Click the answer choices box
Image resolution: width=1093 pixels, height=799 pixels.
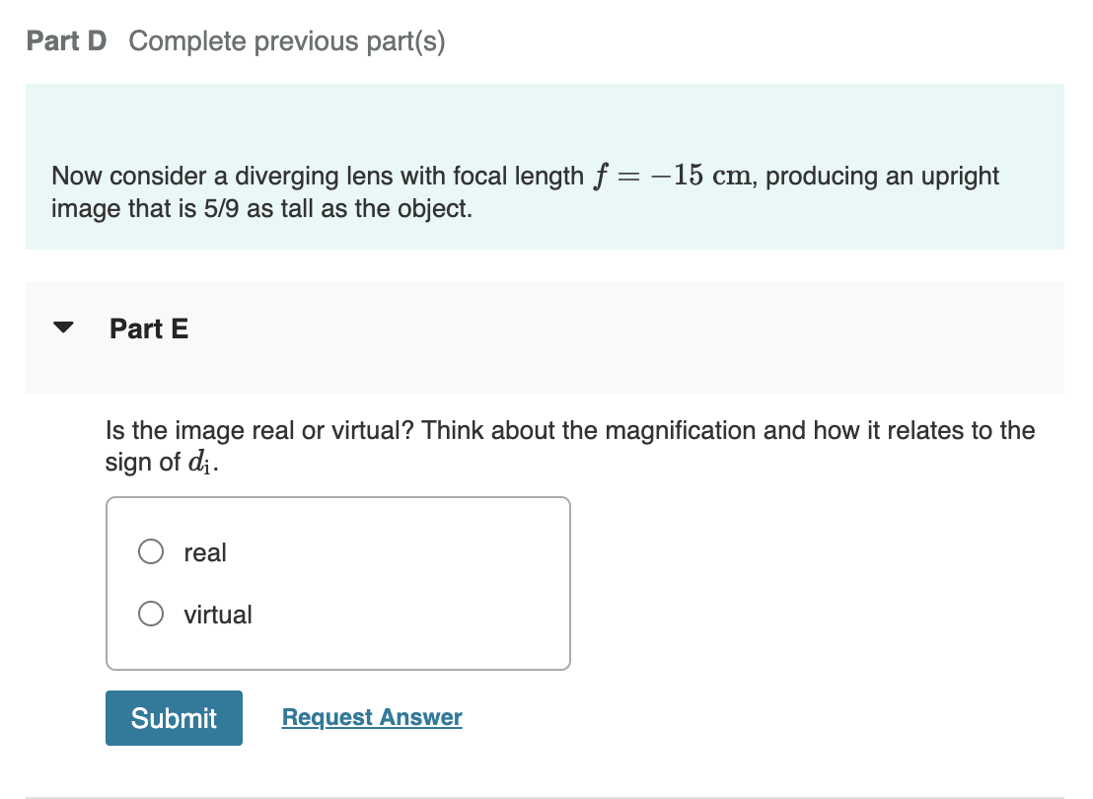coord(337,583)
